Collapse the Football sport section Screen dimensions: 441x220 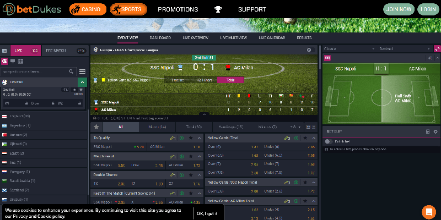click(82, 82)
